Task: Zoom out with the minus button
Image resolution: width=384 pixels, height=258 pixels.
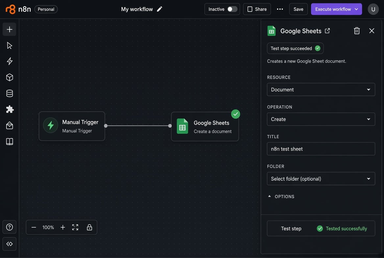Action: click(34, 227)
